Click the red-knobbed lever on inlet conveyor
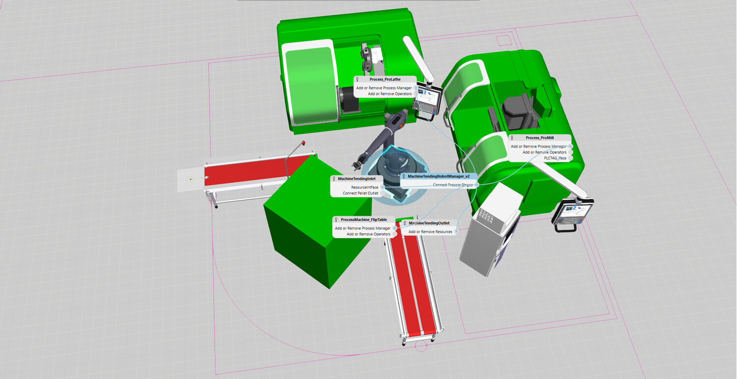This screenshot has height=379, width=737. point(303,143)
